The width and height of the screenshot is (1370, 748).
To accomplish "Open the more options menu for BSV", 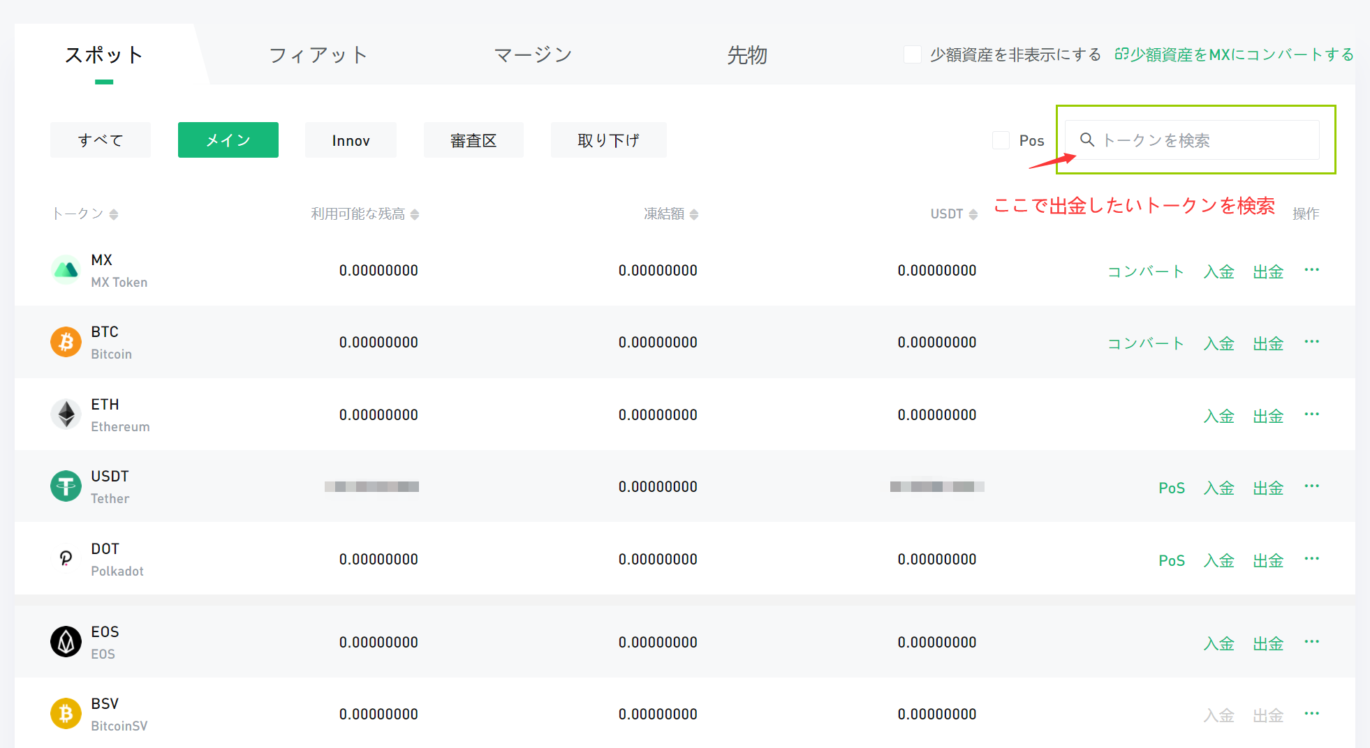I will (1311, 714).
